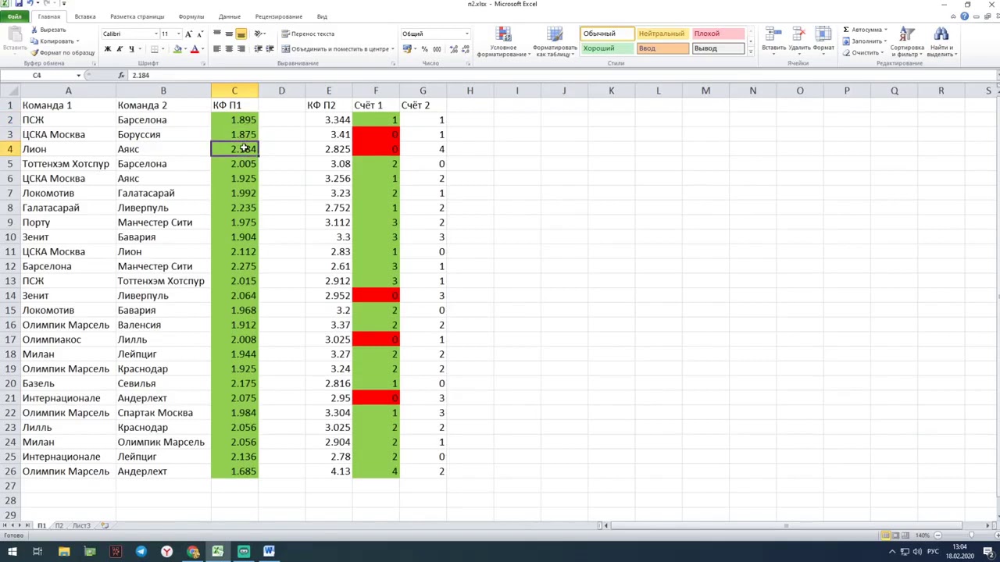
Task: Switch to sheet tab П2
Action: coord(59,526)
